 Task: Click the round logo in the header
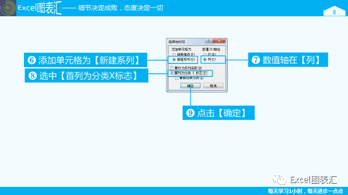point(8,8)
